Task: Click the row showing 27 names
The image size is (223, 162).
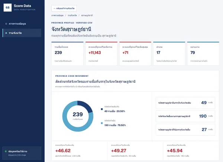Action: [185, 130]
